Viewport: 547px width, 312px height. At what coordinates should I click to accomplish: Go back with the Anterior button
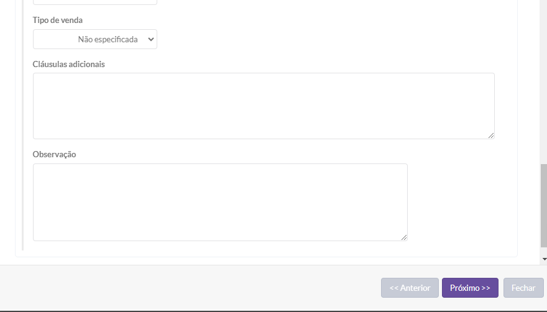(x=410, y=288)
